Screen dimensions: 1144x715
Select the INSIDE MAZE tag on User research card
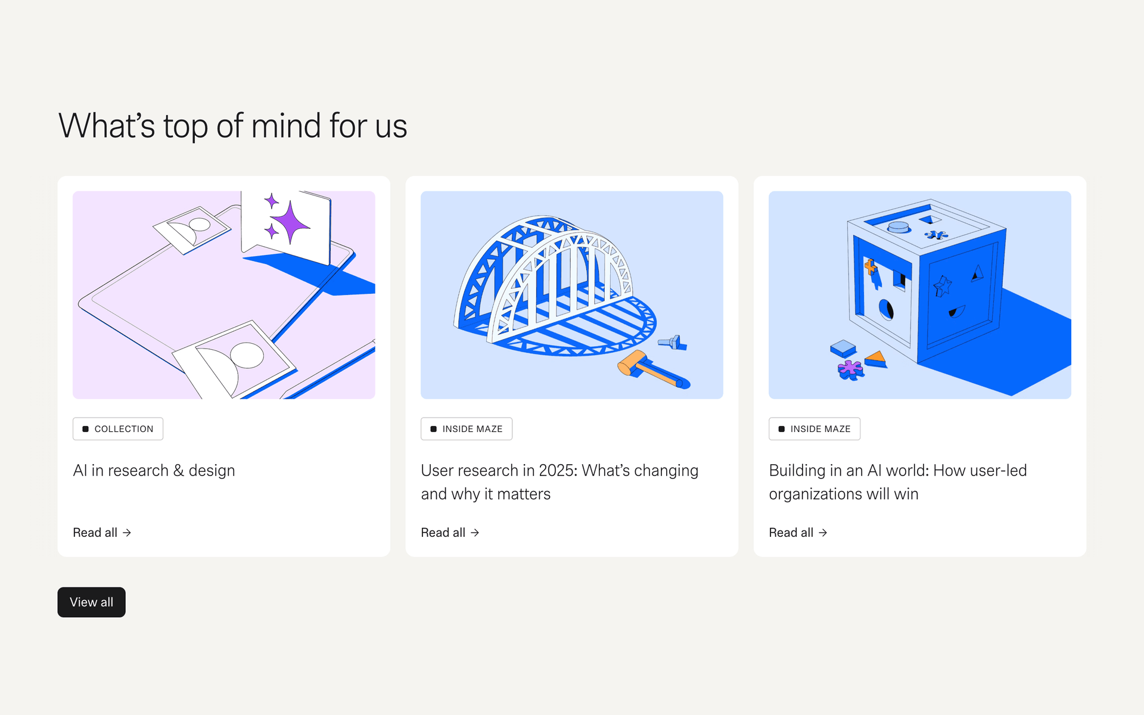(472, 429)
